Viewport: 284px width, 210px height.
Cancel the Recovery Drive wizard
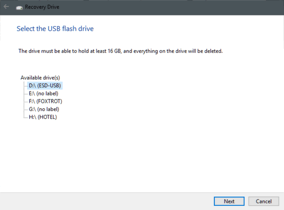[x=264, y=201]
